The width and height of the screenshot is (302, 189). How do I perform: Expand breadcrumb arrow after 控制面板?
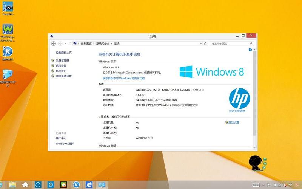coord(94,43)
